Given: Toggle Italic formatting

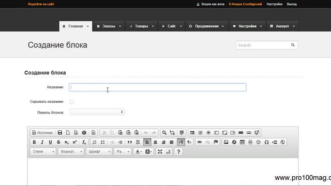Looking at the screenshot, I should click(42, 142).
